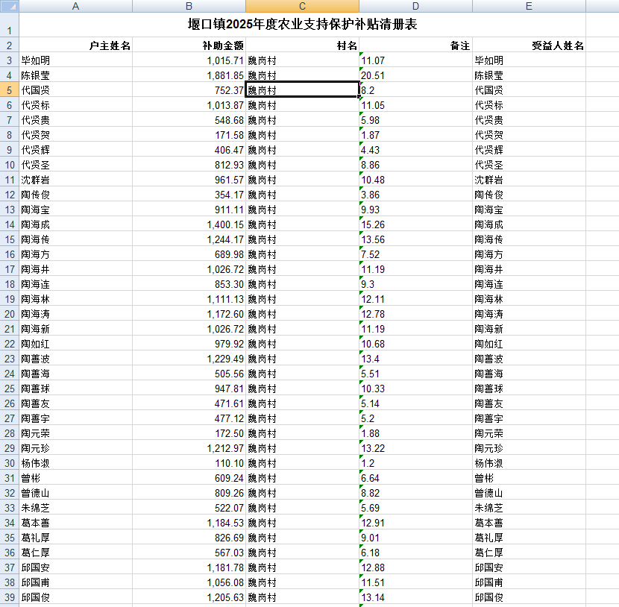Select the amount cell 809.26
This screenshot has width=619, height=607.
[x=189, y=493]
